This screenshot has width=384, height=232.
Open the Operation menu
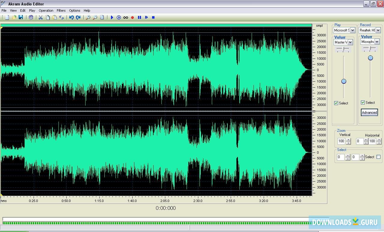coord(46,10)
